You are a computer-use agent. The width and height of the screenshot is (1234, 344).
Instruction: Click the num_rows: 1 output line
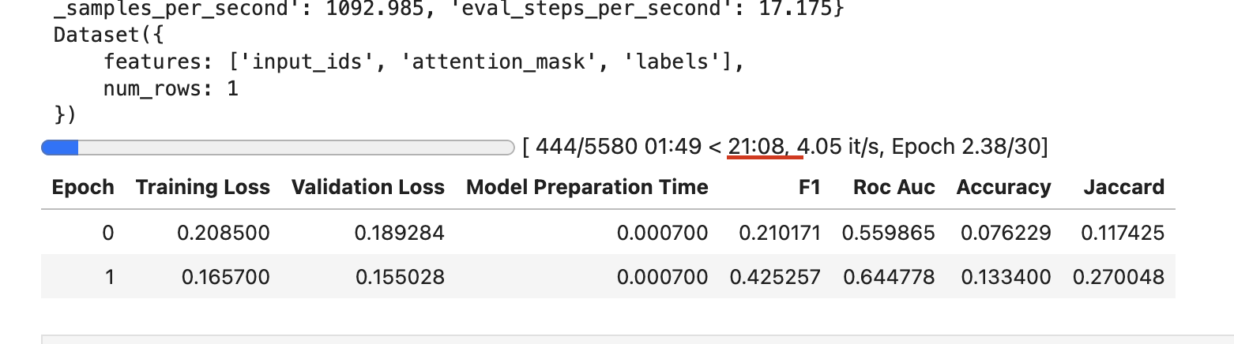tap(171, 89)
